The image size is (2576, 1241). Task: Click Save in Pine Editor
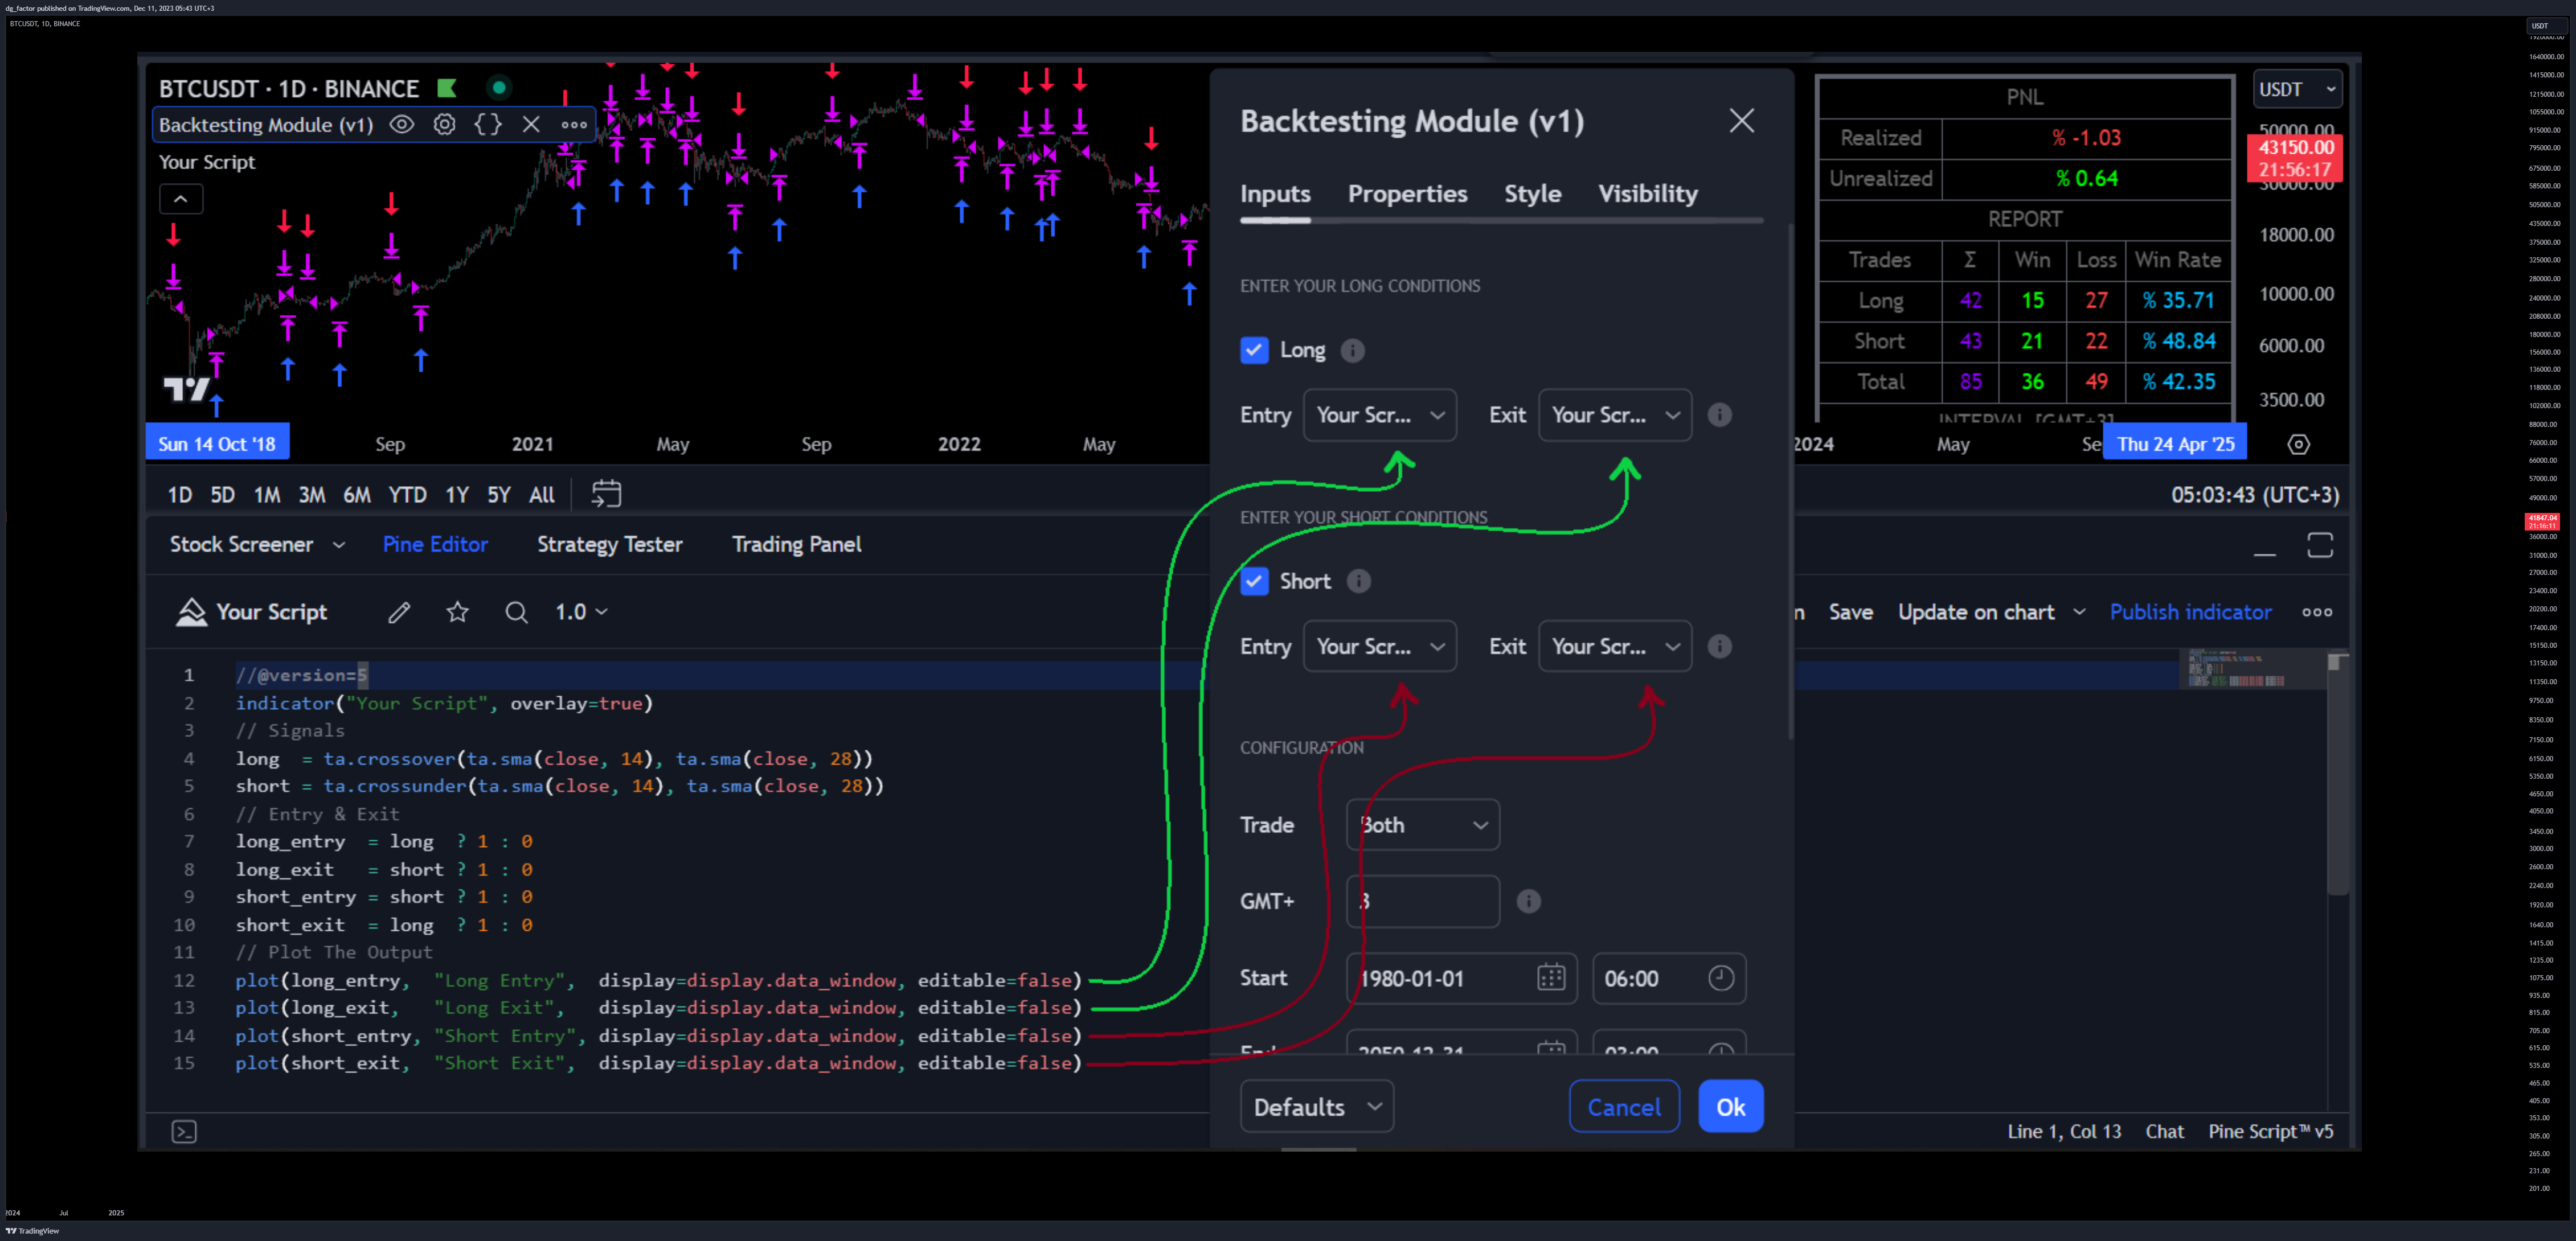(1850, 613)
